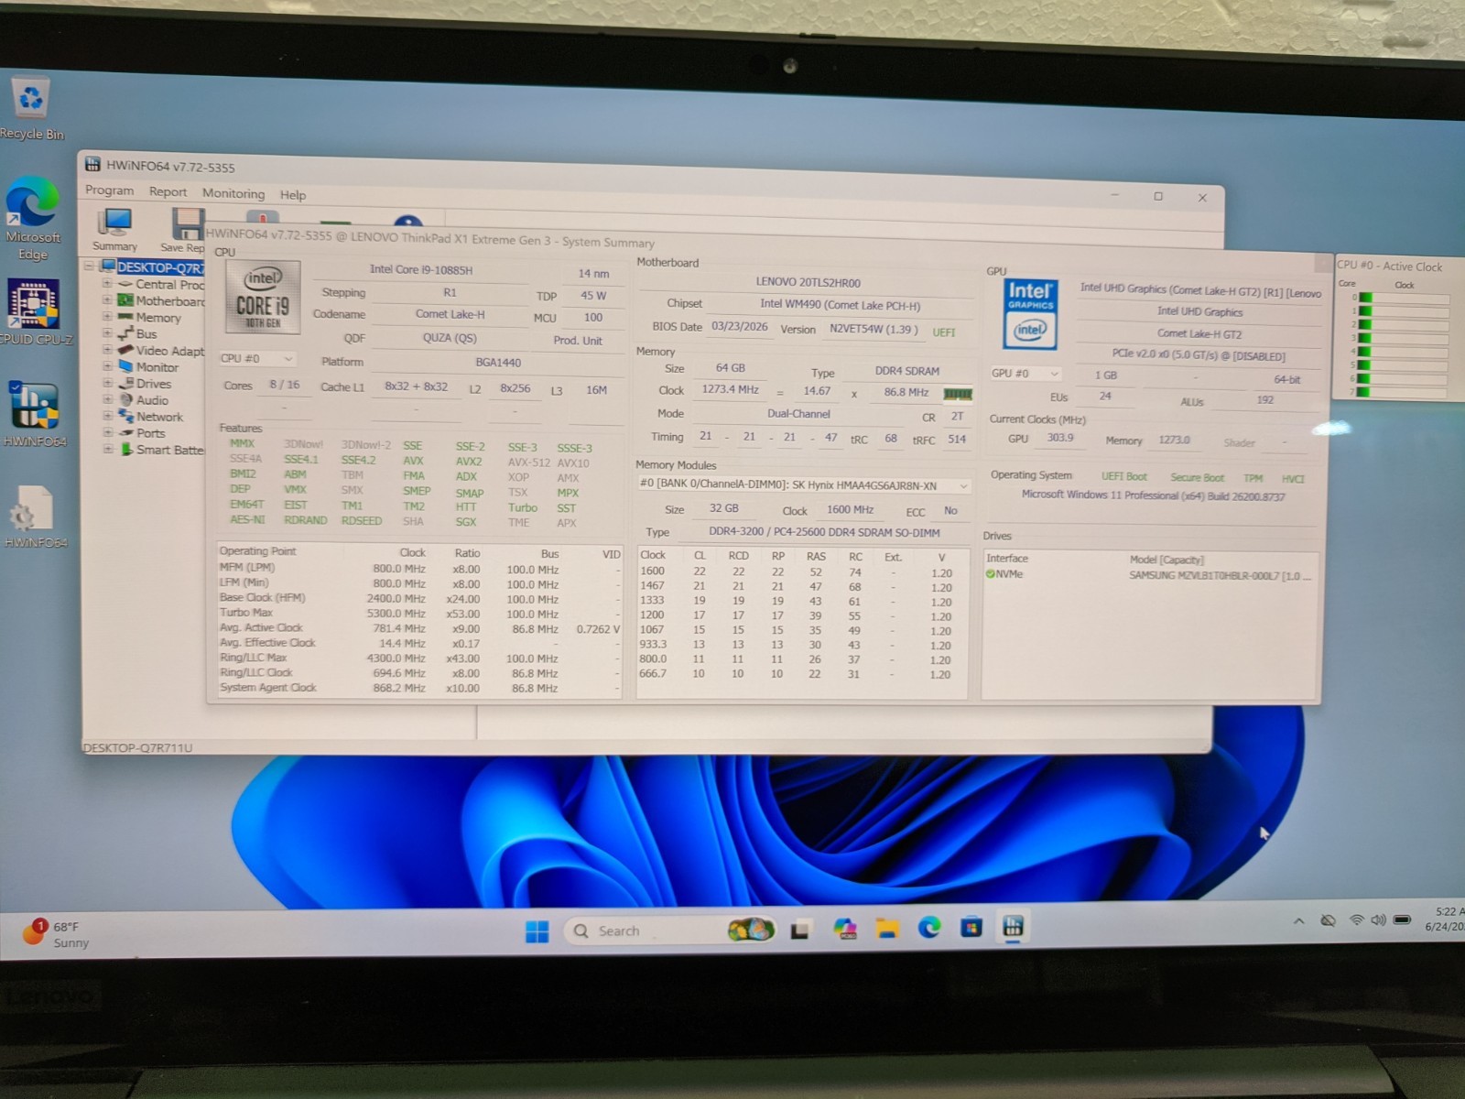Open the Monitoring menu

click(233, 193)
